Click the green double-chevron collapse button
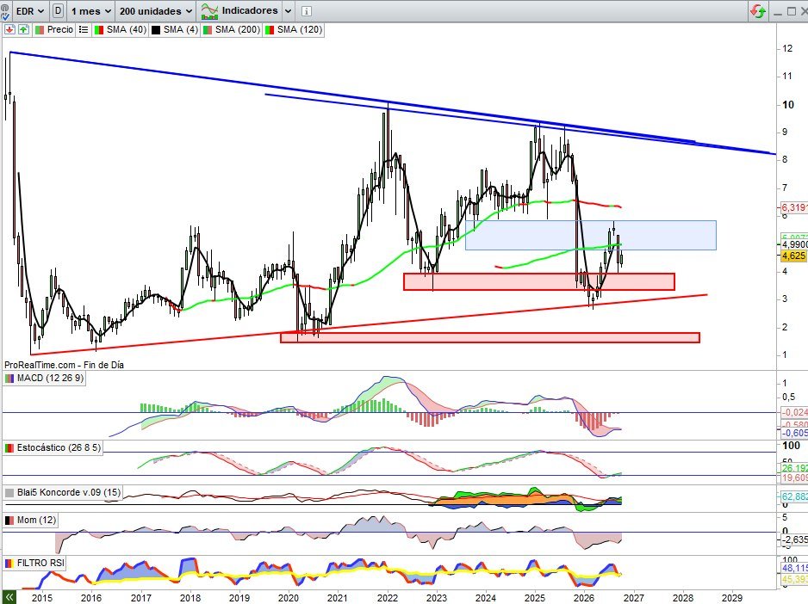 click(9, 597)
